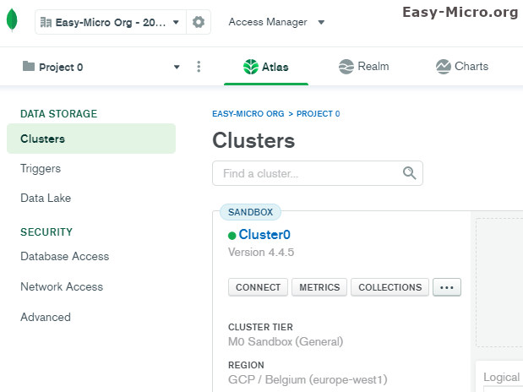
Task: Click the REGION label
Action: pyautogui.click(x=246, y=365)
